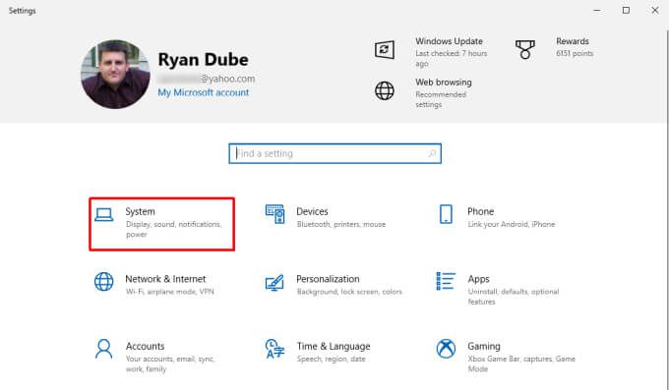Open the Apps list icon

446,281
